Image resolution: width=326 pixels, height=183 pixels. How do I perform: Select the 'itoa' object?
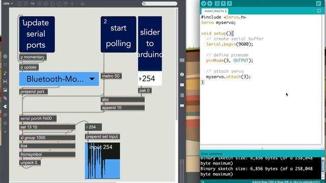tap(47, 146)
